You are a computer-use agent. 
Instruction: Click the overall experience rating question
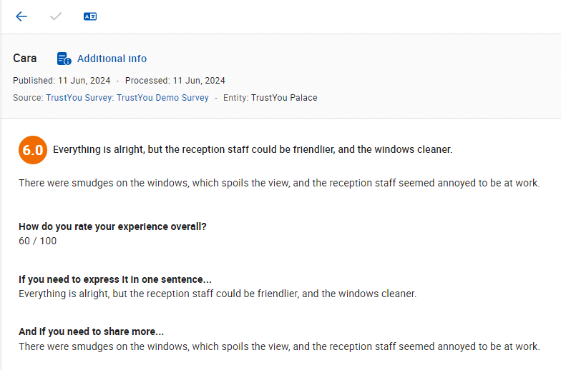click(x=112, y=226)
